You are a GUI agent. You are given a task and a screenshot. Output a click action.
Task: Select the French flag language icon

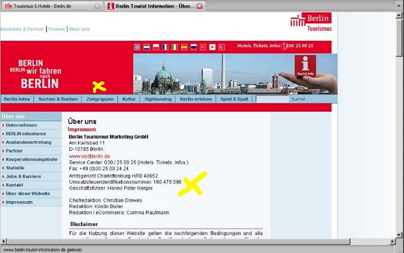pos(165,46)
